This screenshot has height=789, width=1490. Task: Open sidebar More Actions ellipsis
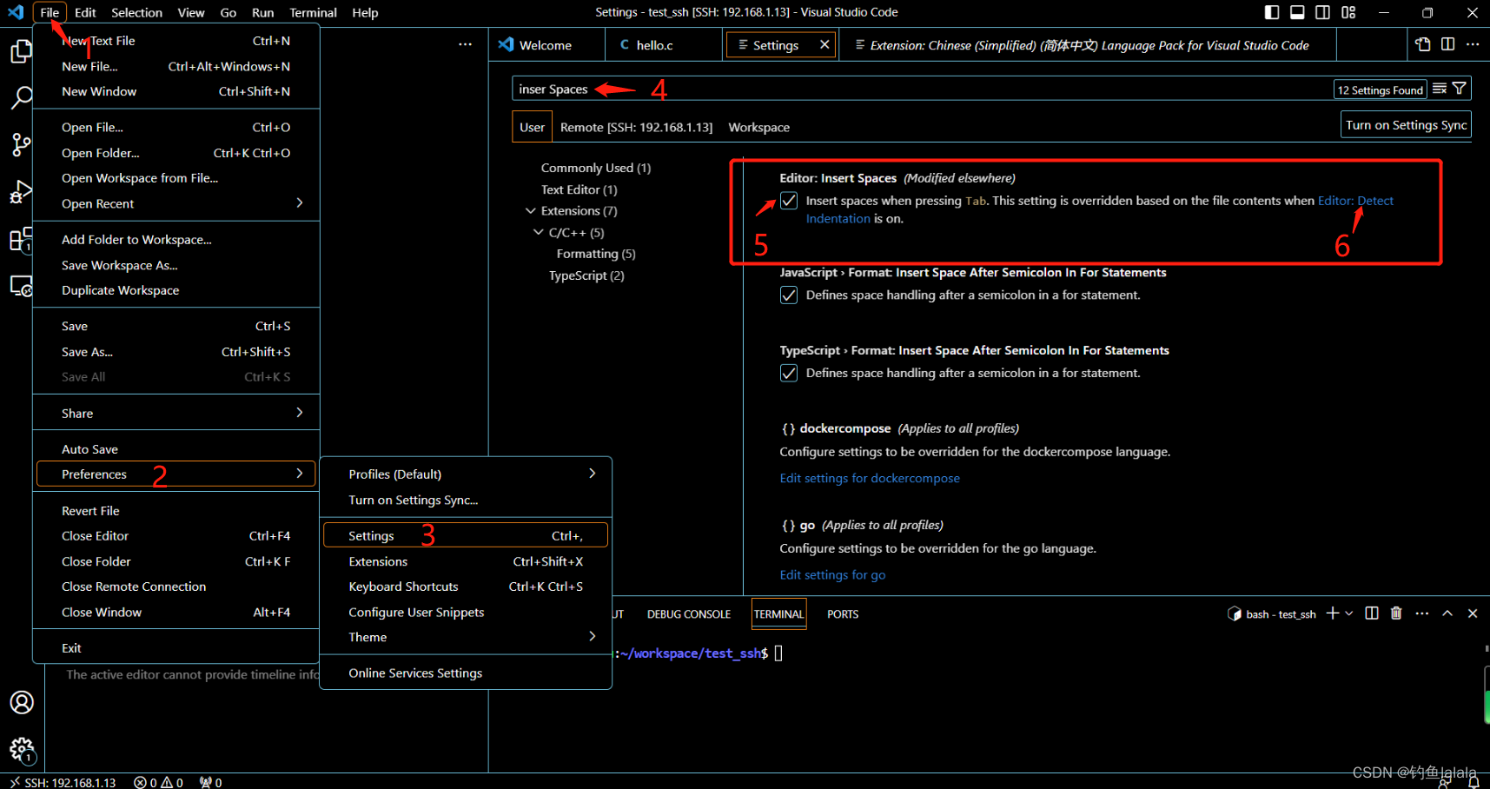point(466,44)
